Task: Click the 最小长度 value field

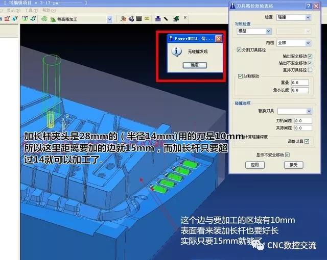Action: tap(300, 90)
